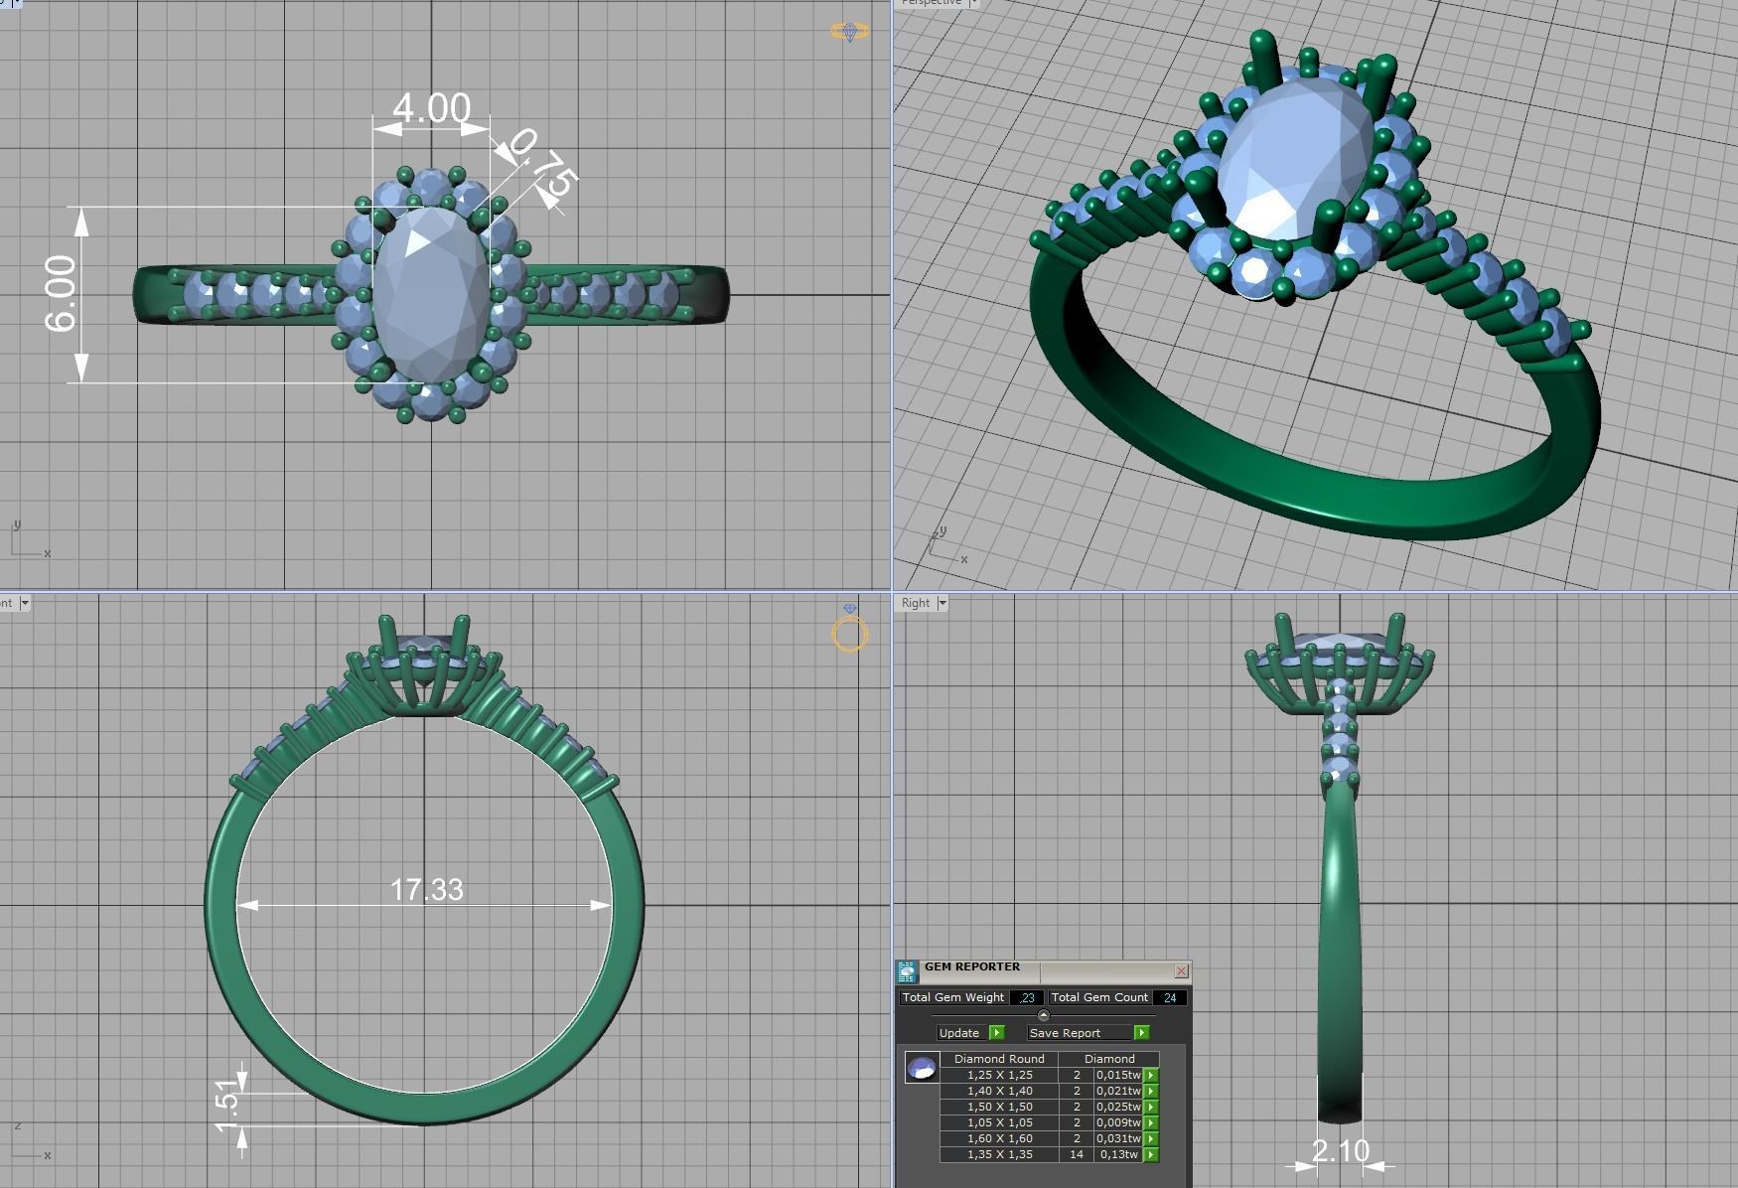This screenshot has height=1188, width=1738.
Task: Click the oval center stone in the top view
Action: point(431,293)
